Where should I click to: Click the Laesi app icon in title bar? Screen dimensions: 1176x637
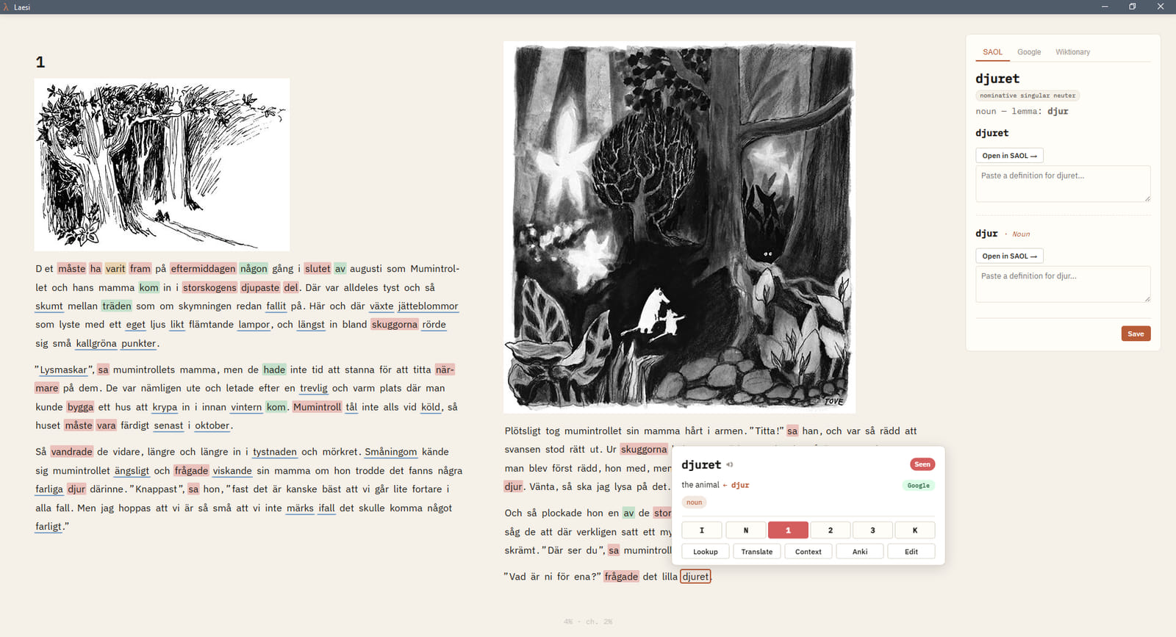click(6, 7)
